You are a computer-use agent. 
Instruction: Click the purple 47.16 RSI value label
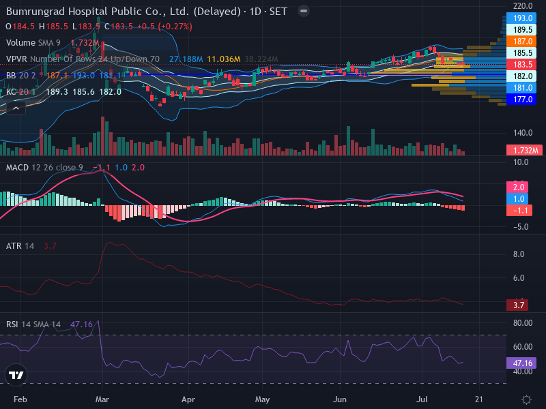(x=521, y=363)
